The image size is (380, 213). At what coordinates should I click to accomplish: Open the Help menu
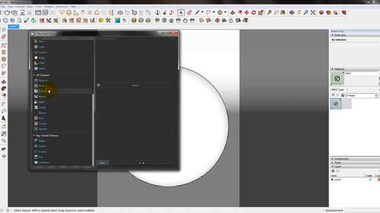coord(72,7)
